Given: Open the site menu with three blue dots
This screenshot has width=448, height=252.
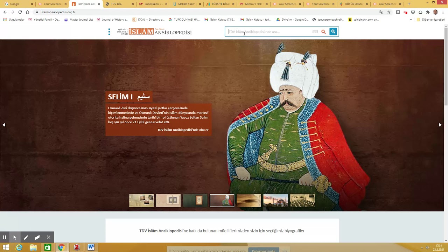Looking at the screenshot, I should click(109, 32).
